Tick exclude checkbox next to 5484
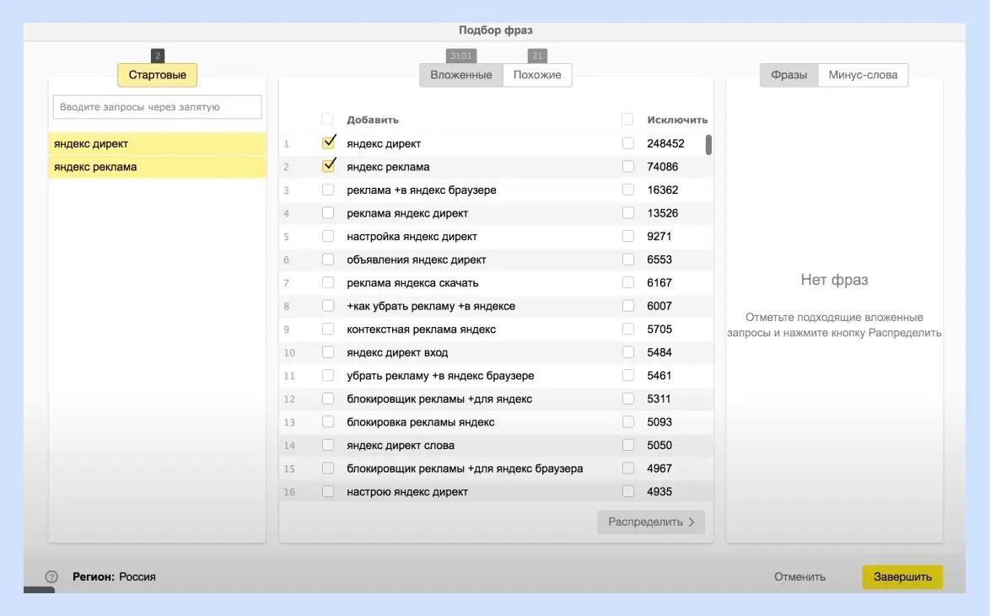Image resolution: width=990 pixels, height=616 pixels. [628, 352]
